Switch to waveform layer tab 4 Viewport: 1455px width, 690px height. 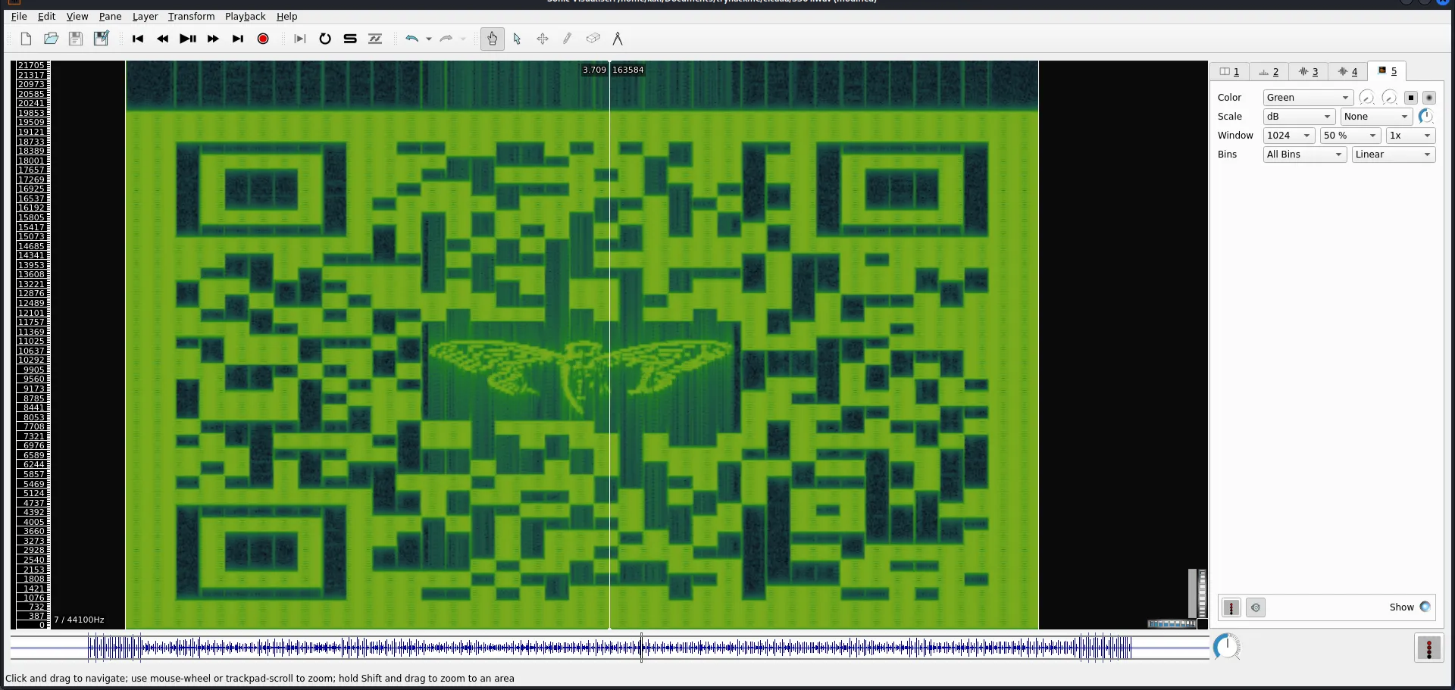click(1347, 72)
